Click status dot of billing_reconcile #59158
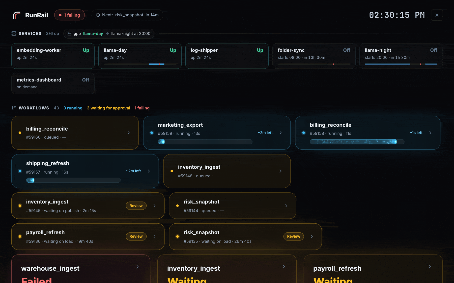 click(x=304, y=133)
